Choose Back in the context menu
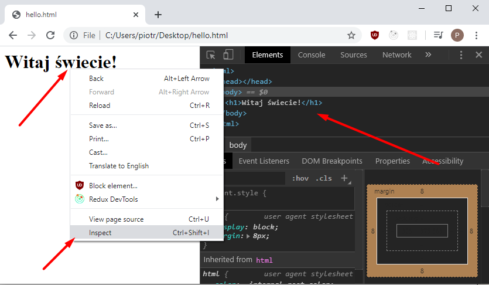Image resolution: width=489 pixels, height=285 pixels. 147,79
